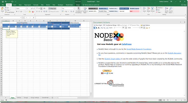Click the padlock icon in graph toolbar
Screen dimensions: 188x103
click(147, 28)
